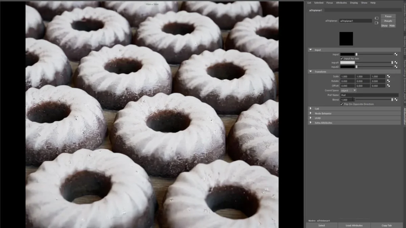Click the map checker icon for Rotate
This screenshot has height=228, width=406.
(x=388, y=81)
